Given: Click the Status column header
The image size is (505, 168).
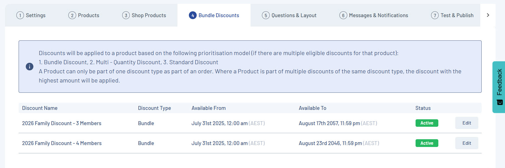Looking at the screenshot, I should tap(423, 108).
